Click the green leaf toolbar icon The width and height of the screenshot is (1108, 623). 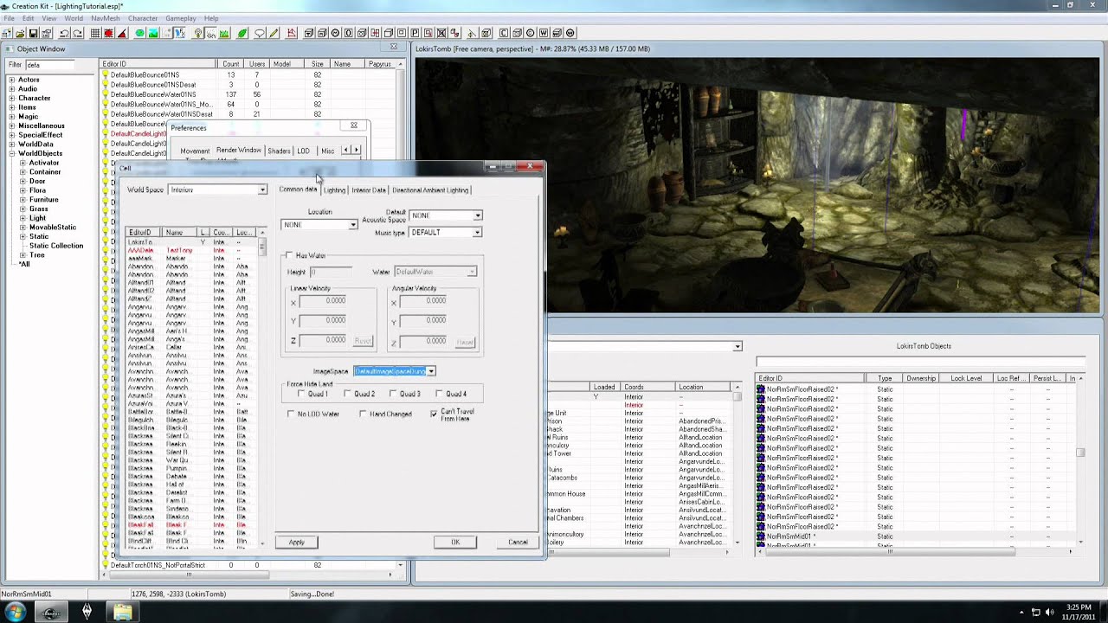242,33
